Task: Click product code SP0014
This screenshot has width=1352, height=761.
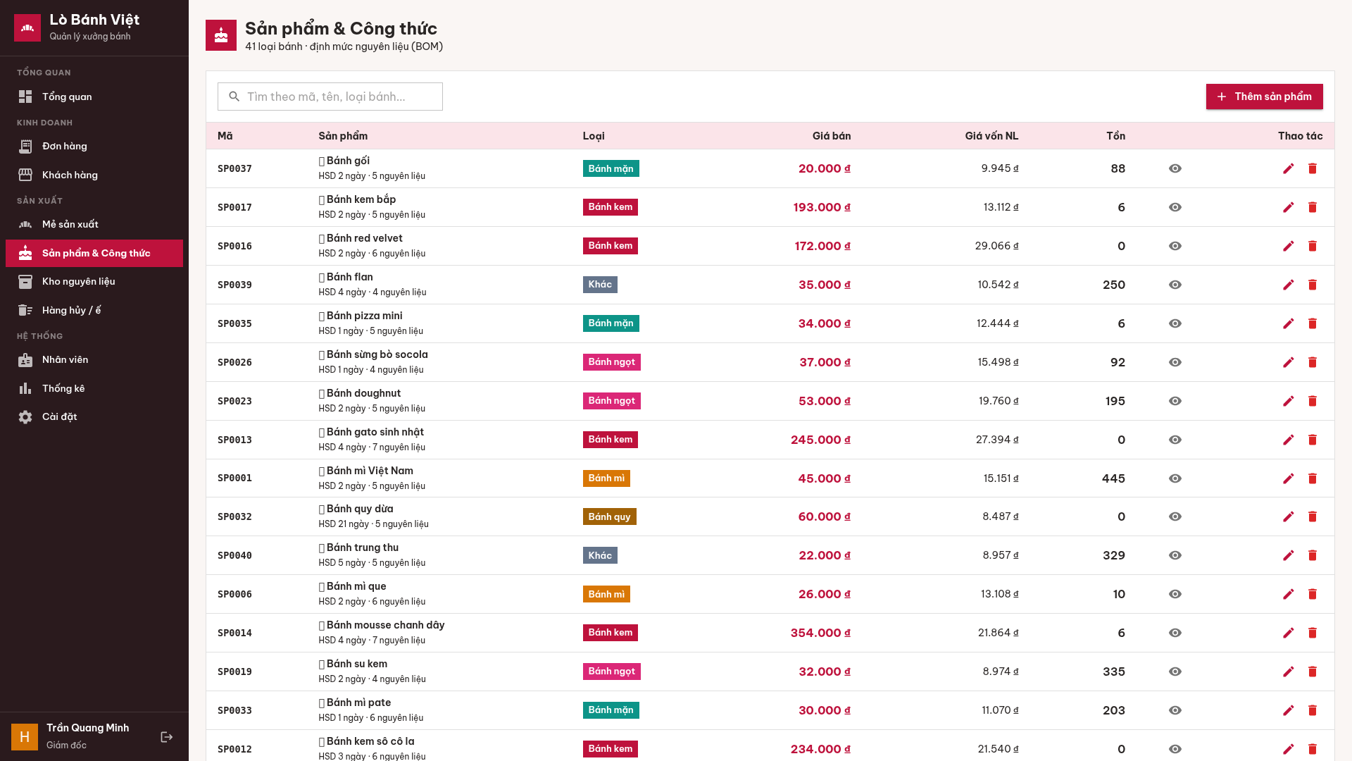Action: coord(234,633)
